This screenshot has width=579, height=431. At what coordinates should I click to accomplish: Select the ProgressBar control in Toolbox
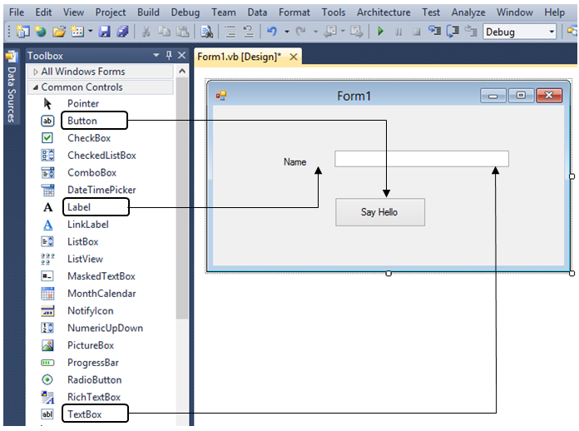[x=92, y=363]
